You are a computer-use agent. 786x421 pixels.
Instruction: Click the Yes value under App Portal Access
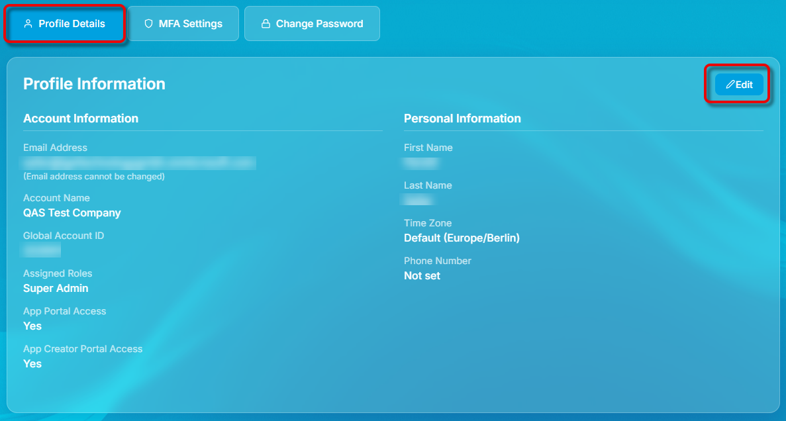tap(32, 326)
